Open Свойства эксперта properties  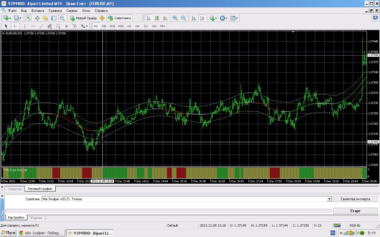tap(355, 199)
